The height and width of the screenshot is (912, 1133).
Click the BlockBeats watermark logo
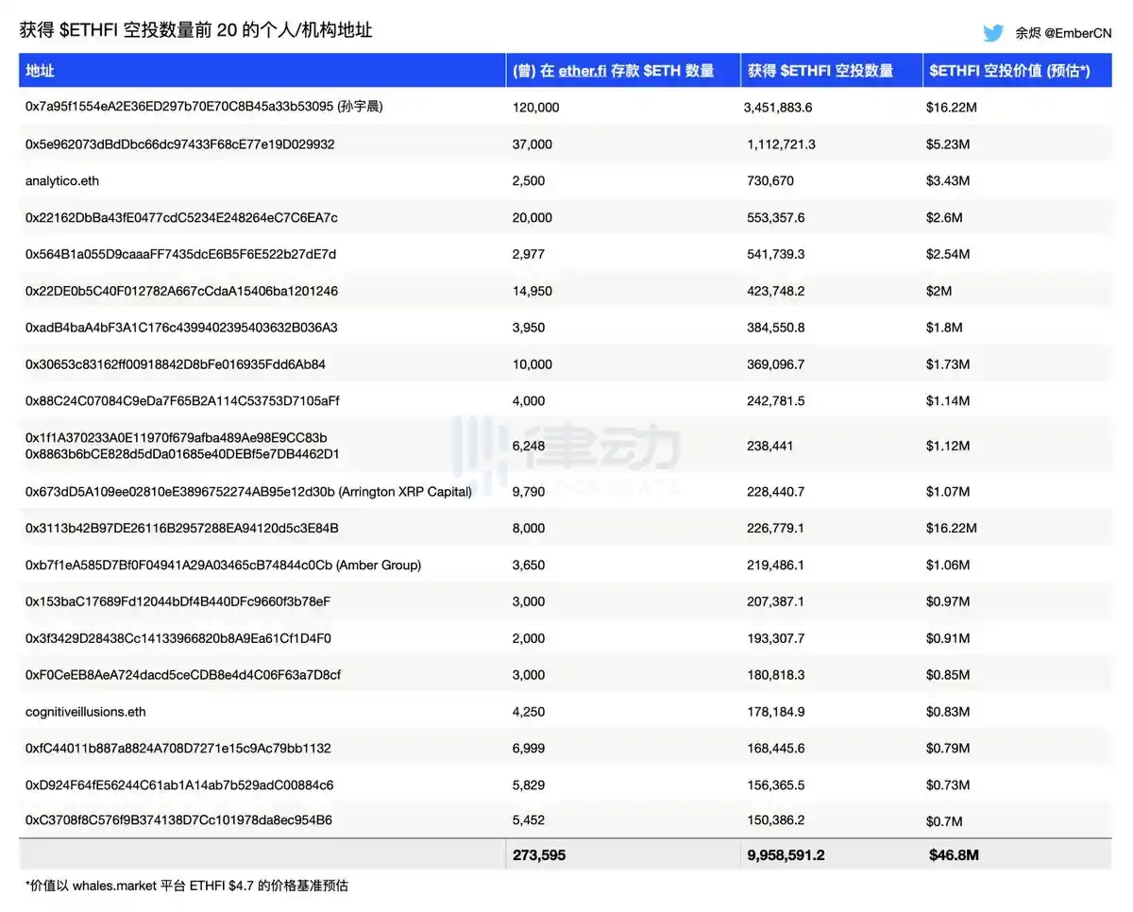(x=565, y=455)
